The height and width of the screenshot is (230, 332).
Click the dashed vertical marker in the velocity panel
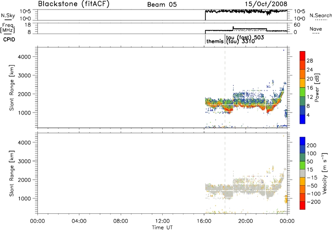[225, 174]
